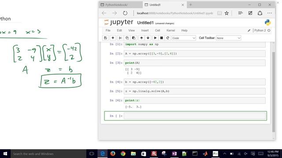
Task: Open the cell type Code dropdown
Action: (184, 38)
